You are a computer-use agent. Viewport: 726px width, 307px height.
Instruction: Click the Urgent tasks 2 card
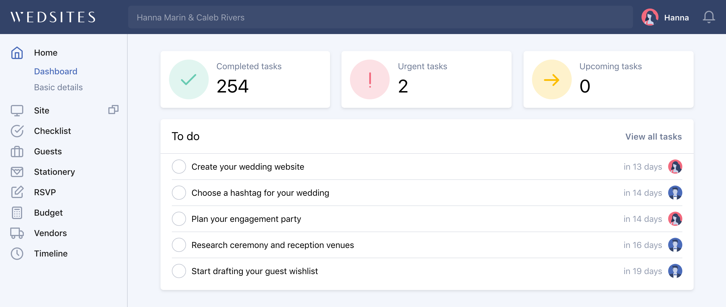pos(427,79)
